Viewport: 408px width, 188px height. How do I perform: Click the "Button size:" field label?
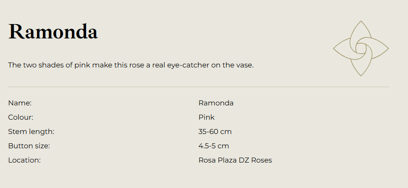tap(29, 146)
